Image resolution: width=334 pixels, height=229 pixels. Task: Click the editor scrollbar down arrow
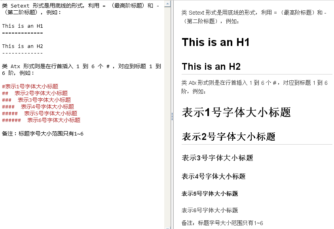pyautogui.click(x=168, y=225)
